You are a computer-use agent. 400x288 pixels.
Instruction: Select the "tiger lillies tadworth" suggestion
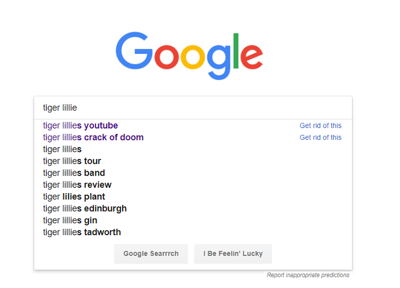click(82, 232)
